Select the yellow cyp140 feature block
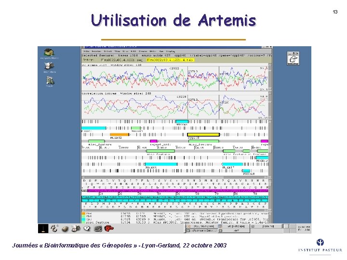 203,135
